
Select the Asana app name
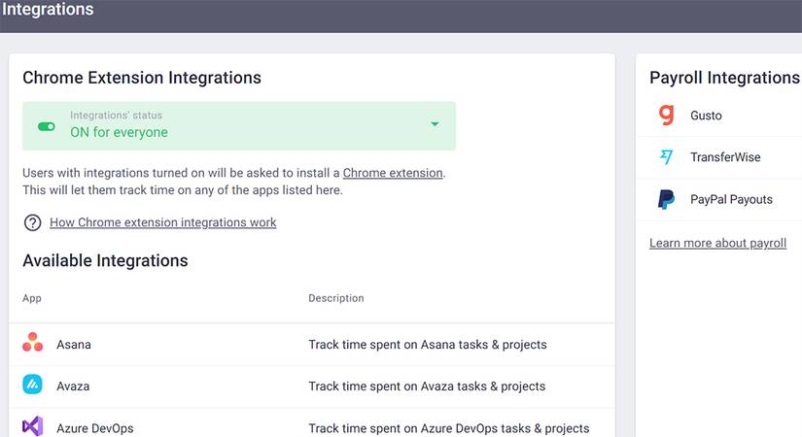coord(74,345)
